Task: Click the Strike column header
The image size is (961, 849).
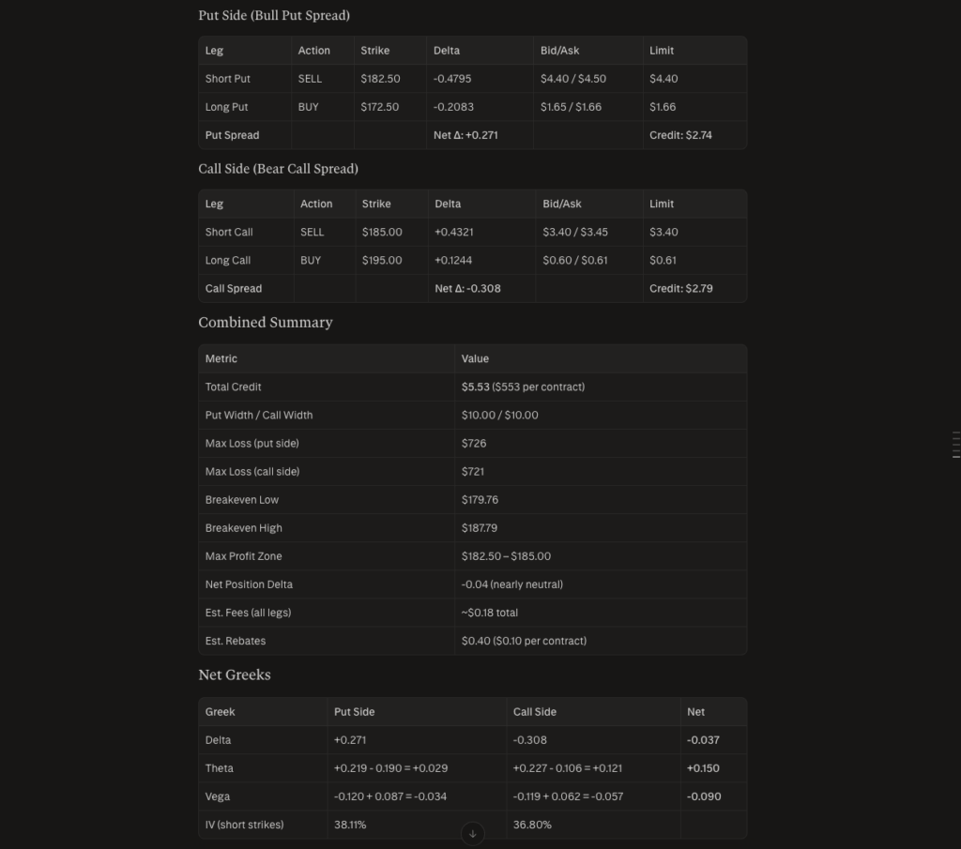Action: pos(376,50)
